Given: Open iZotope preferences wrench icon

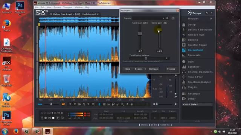Looking at the screenshot, I should (x=207, y=13).
